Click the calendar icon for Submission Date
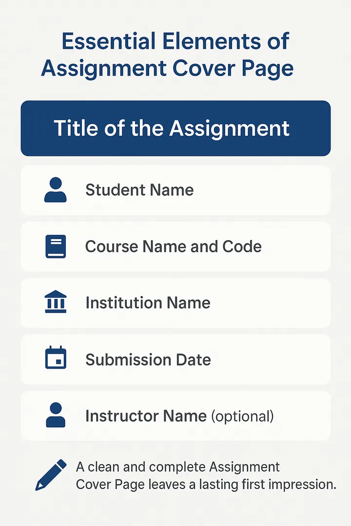Image resolution: width=351 pixels, height=526 pixels. (x=56, y=357)
